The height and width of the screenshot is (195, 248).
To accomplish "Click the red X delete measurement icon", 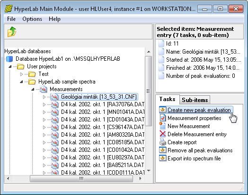I will click(163, 134).
